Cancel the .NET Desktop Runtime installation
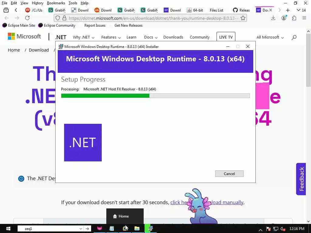 (x=229, y=174)
